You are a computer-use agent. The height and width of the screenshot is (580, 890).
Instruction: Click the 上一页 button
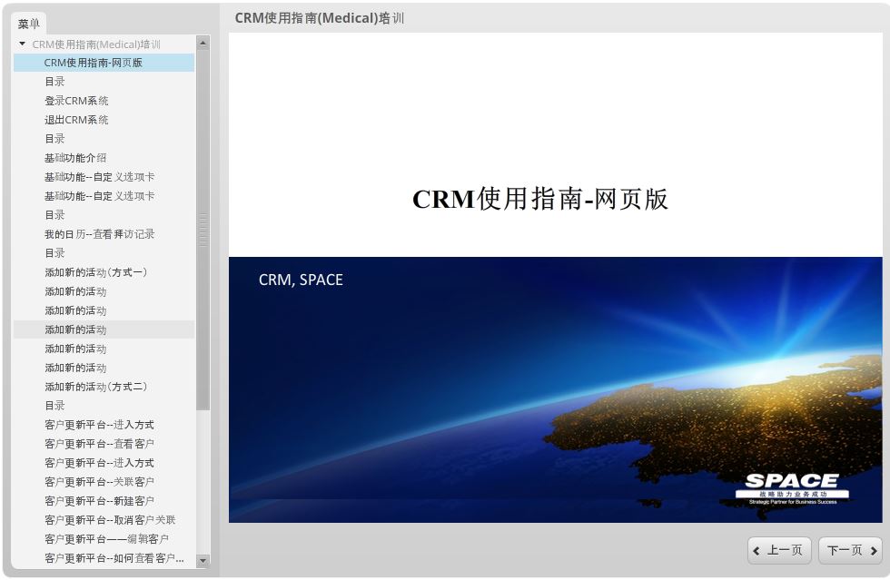[779, 550]
